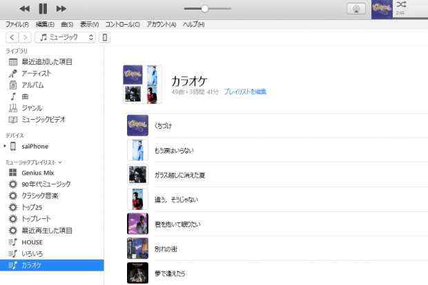This screenshot has height=285, width=428.
Task: Open the ファイル(F) menu
Action: (17, 24)
